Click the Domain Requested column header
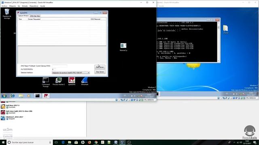 pyautogui.click(x=34, y=19)
